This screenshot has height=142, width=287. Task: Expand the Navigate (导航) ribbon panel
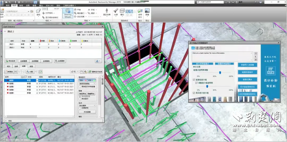(x=87, y=20)
